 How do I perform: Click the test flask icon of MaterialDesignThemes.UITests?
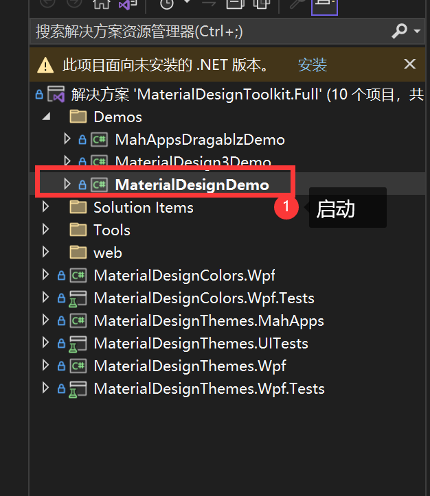tap(78, 344)
